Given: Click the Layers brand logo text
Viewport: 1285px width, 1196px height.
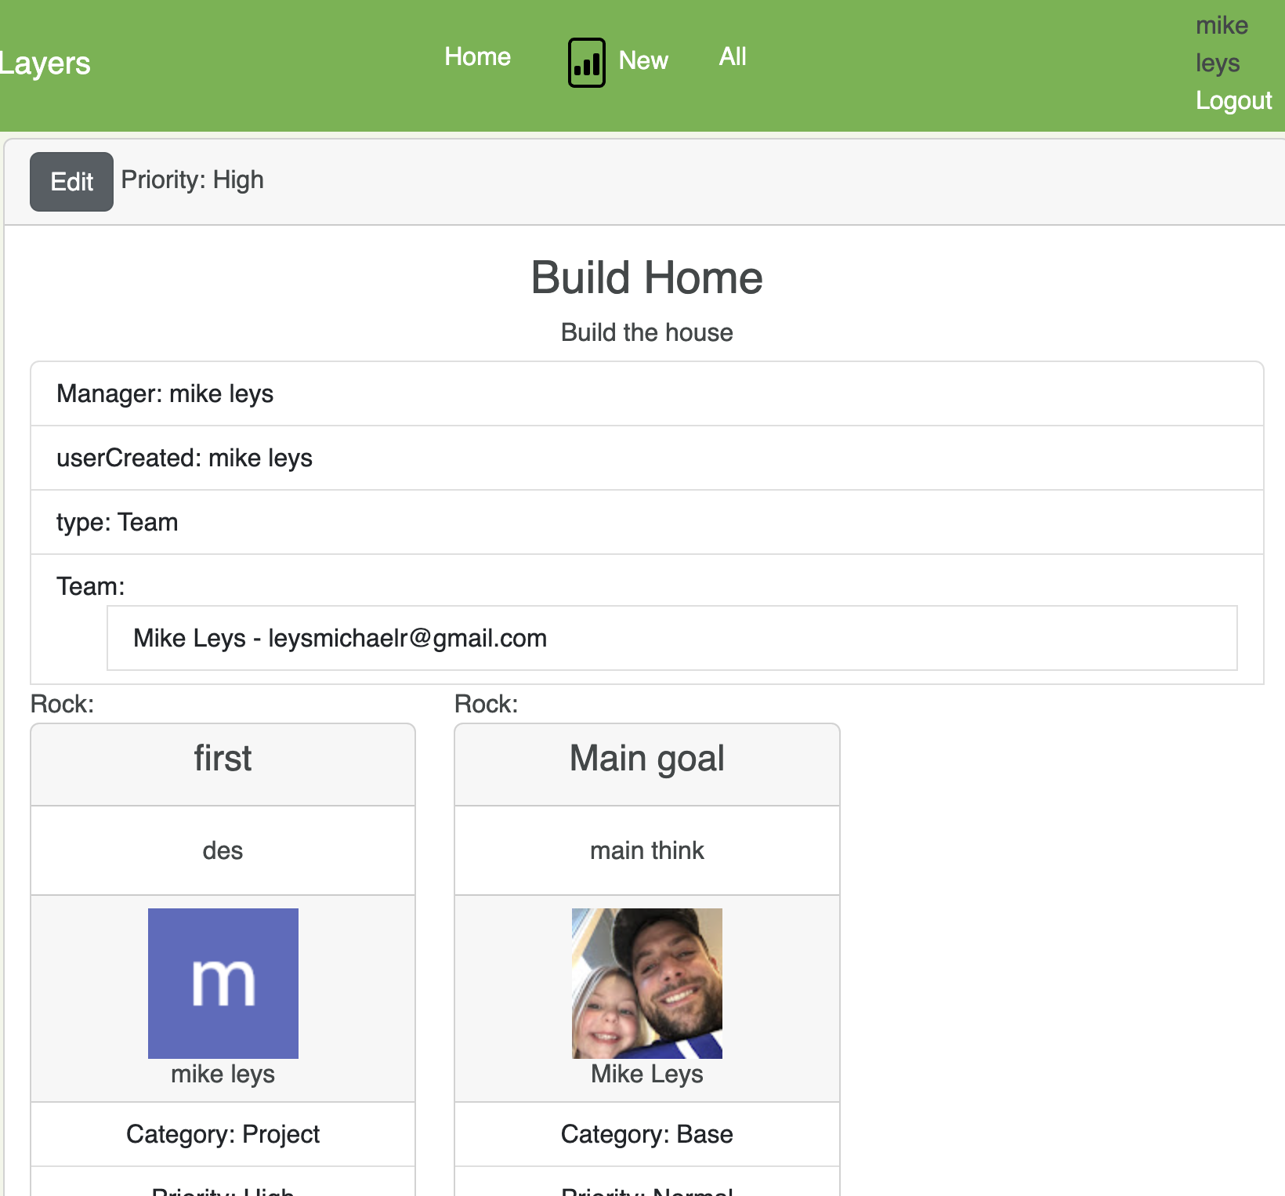Looking at the screenshot, I should 45,63.
